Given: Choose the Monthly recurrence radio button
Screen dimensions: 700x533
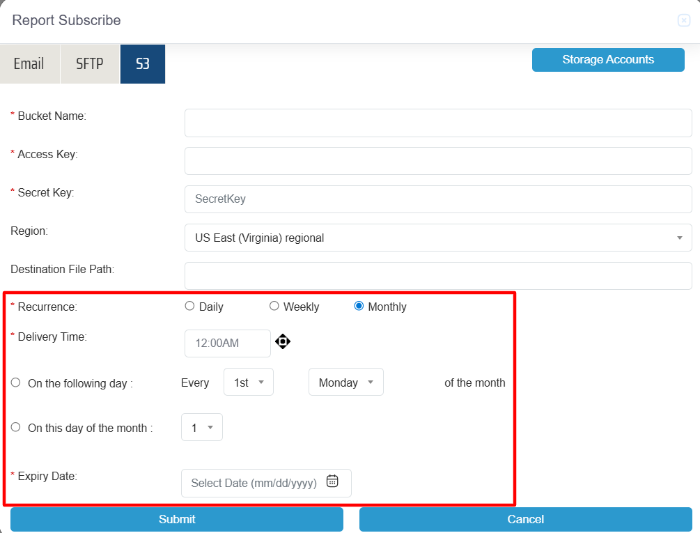Looking at the screenshot, I should tap(359, 306).
